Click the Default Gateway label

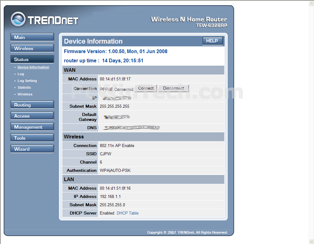(88, 117)
